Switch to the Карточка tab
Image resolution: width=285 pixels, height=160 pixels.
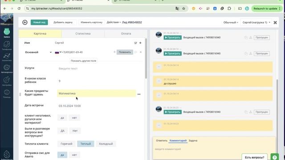coord(40,34)
